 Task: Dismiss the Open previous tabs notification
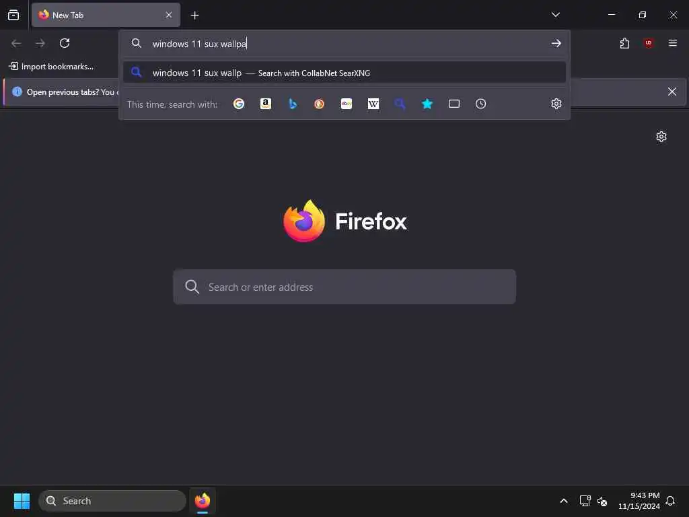tap(672, 92)
